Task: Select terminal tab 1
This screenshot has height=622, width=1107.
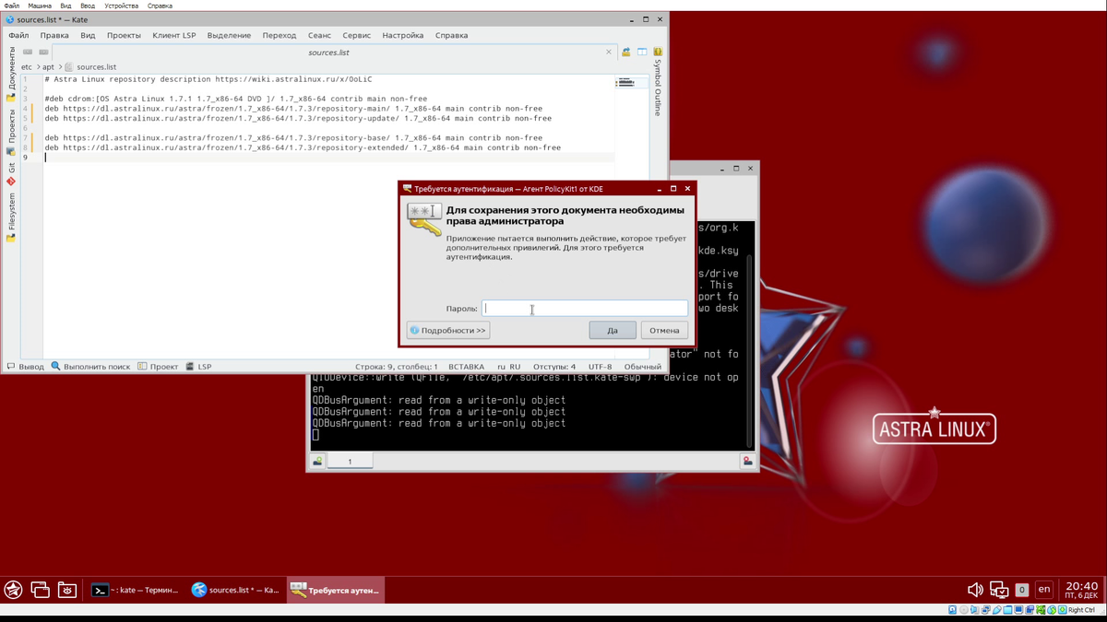Action: pyautogui.click(x=350, y=462)
